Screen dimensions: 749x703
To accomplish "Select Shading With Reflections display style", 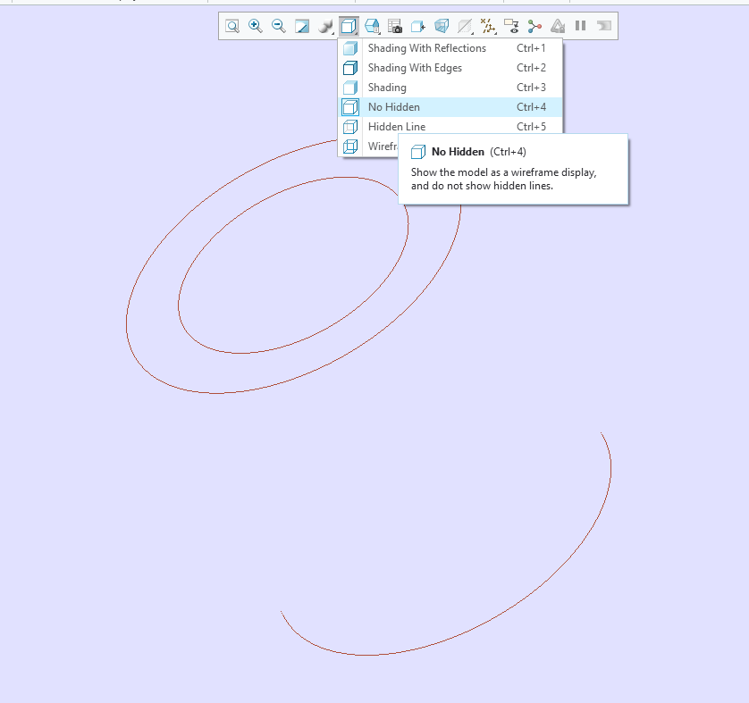I will 450,48.
